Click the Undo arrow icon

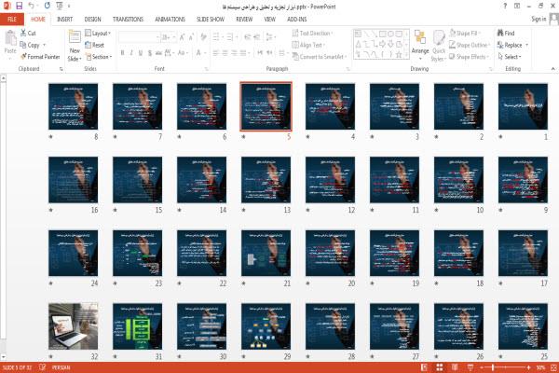tap(32, 6)
